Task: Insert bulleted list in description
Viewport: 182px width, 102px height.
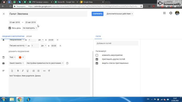Action: click(x=38, y=71)
